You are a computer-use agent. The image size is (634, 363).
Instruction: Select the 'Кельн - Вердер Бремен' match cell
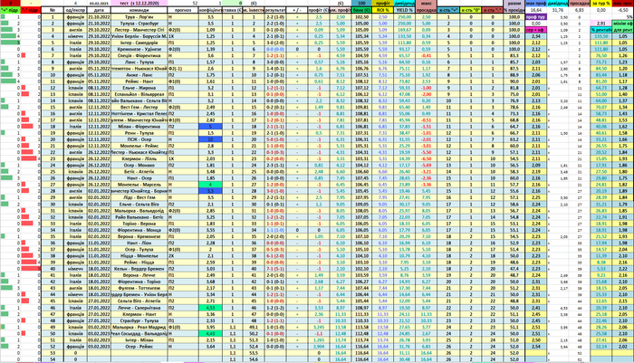(139, 269)
